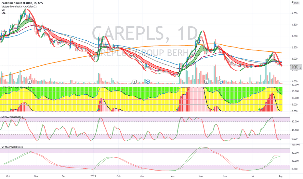Click the Apr label on the time axis

point(173,176)
